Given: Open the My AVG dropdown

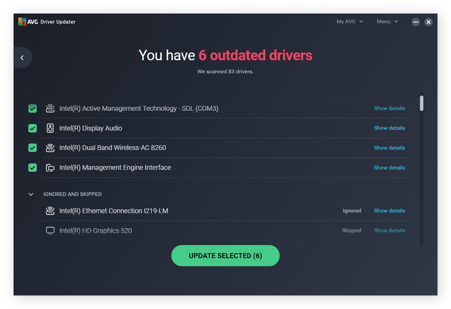Looking at the screenshot, I should 350,22.
